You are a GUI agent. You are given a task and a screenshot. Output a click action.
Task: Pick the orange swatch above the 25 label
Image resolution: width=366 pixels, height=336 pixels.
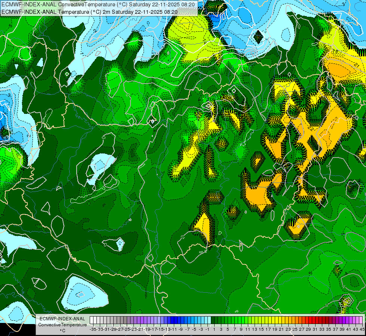coord(293,320)
